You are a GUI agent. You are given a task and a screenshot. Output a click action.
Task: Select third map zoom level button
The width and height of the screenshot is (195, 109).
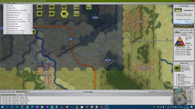point(23,92)
